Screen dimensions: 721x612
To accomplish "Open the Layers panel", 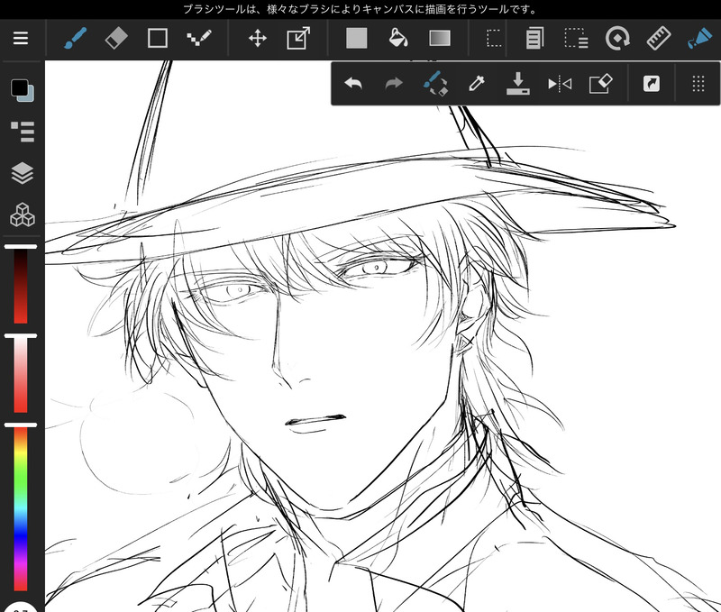I will click(22, 173).
